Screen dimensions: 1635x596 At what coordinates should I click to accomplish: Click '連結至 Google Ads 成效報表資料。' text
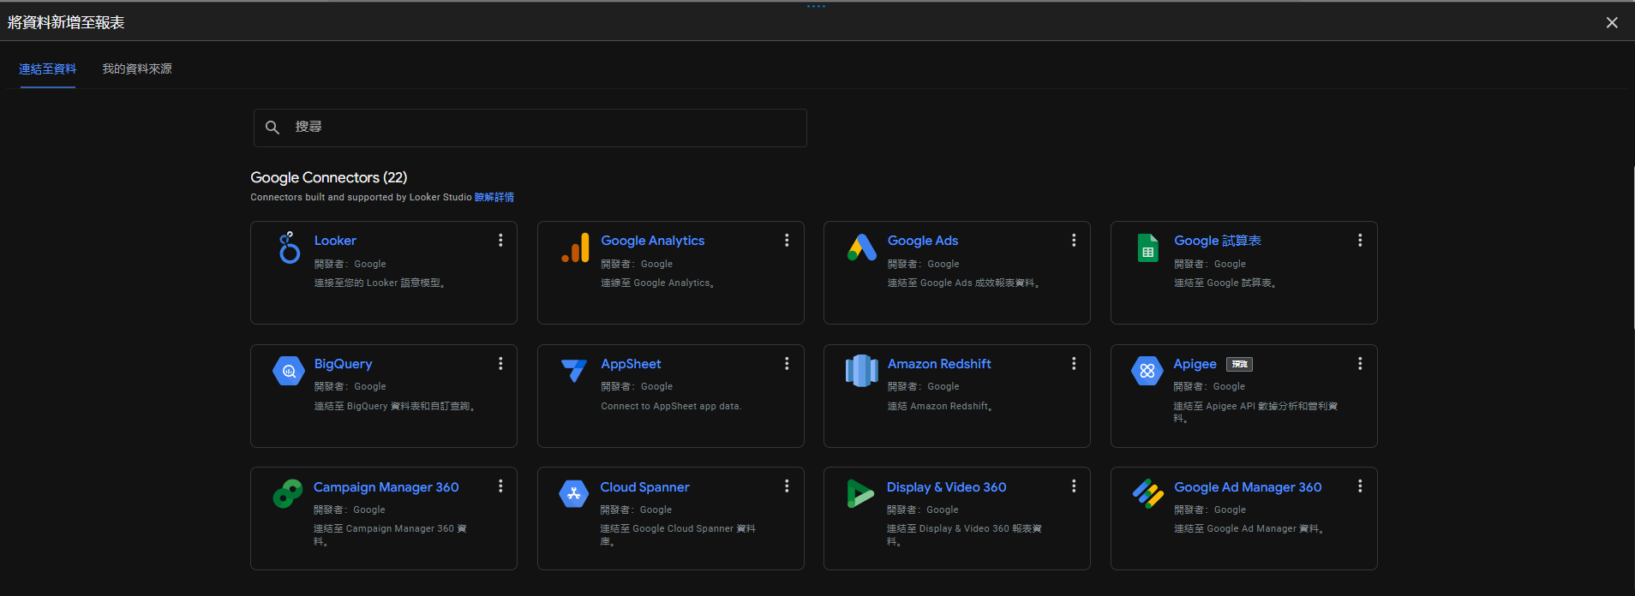963,283
